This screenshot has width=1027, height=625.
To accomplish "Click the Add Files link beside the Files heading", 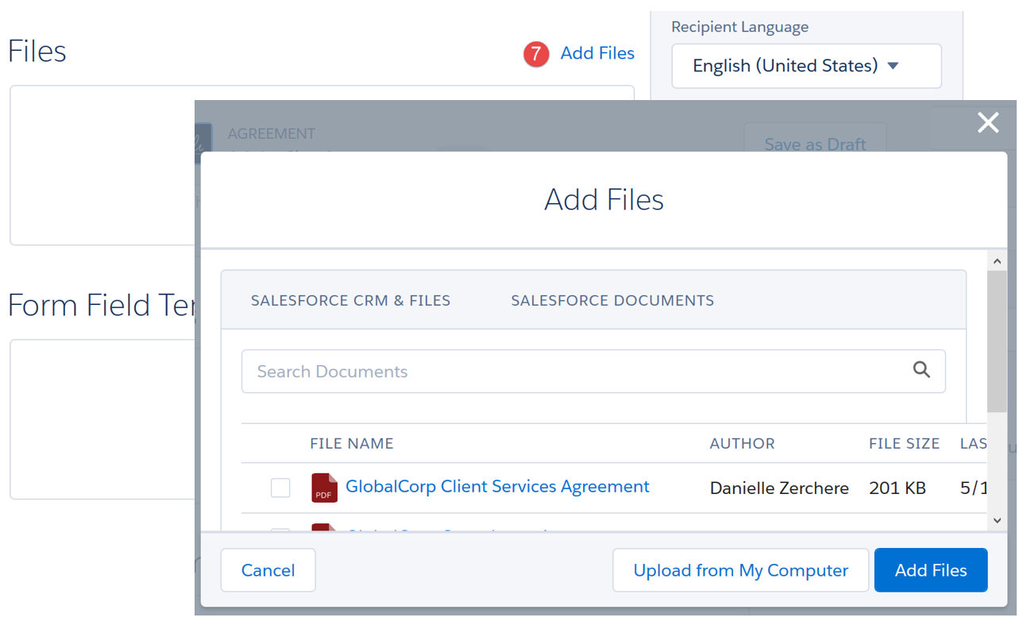I will [597, 53].
